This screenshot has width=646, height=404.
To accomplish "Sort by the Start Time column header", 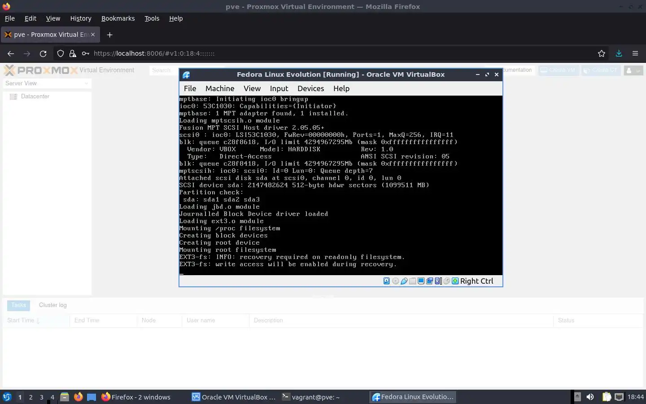I will click(36, 321).
